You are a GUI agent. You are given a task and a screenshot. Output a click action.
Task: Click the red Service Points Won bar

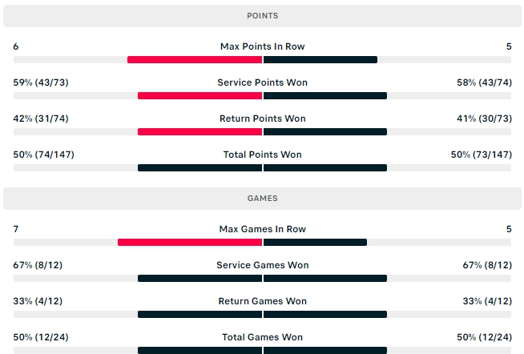tap(200, 96)
